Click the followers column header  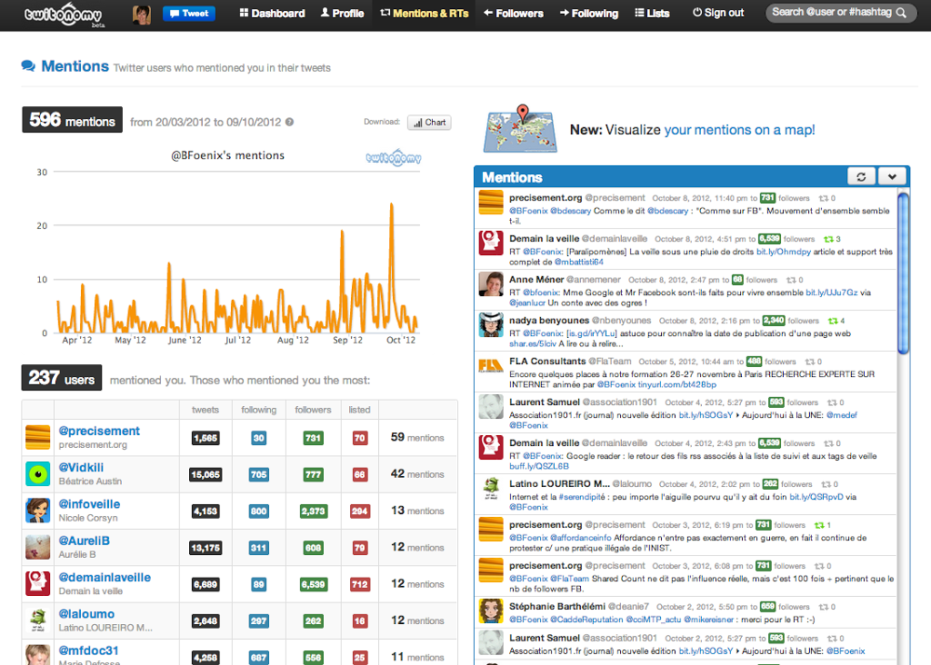click(313, 410)
